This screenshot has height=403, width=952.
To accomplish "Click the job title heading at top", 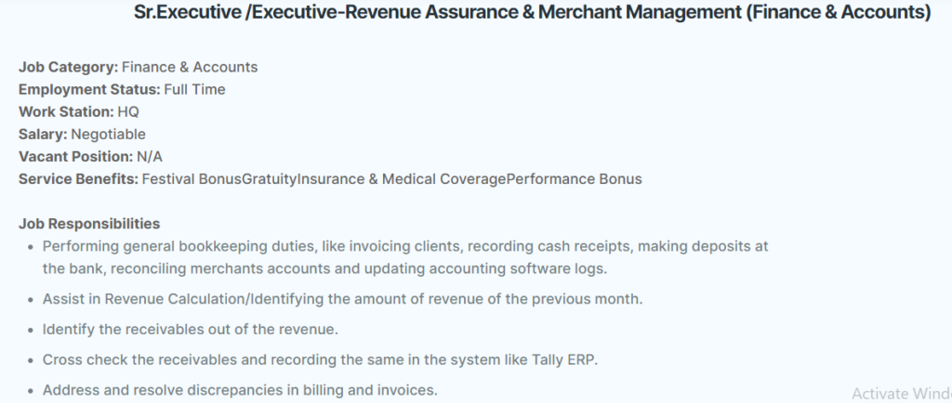I will 532,12.
